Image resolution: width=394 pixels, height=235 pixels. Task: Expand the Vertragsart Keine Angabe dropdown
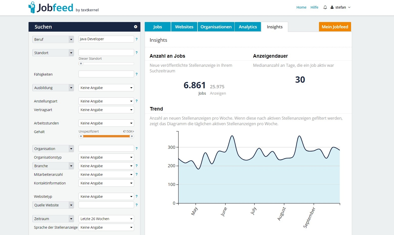[106, 110]
